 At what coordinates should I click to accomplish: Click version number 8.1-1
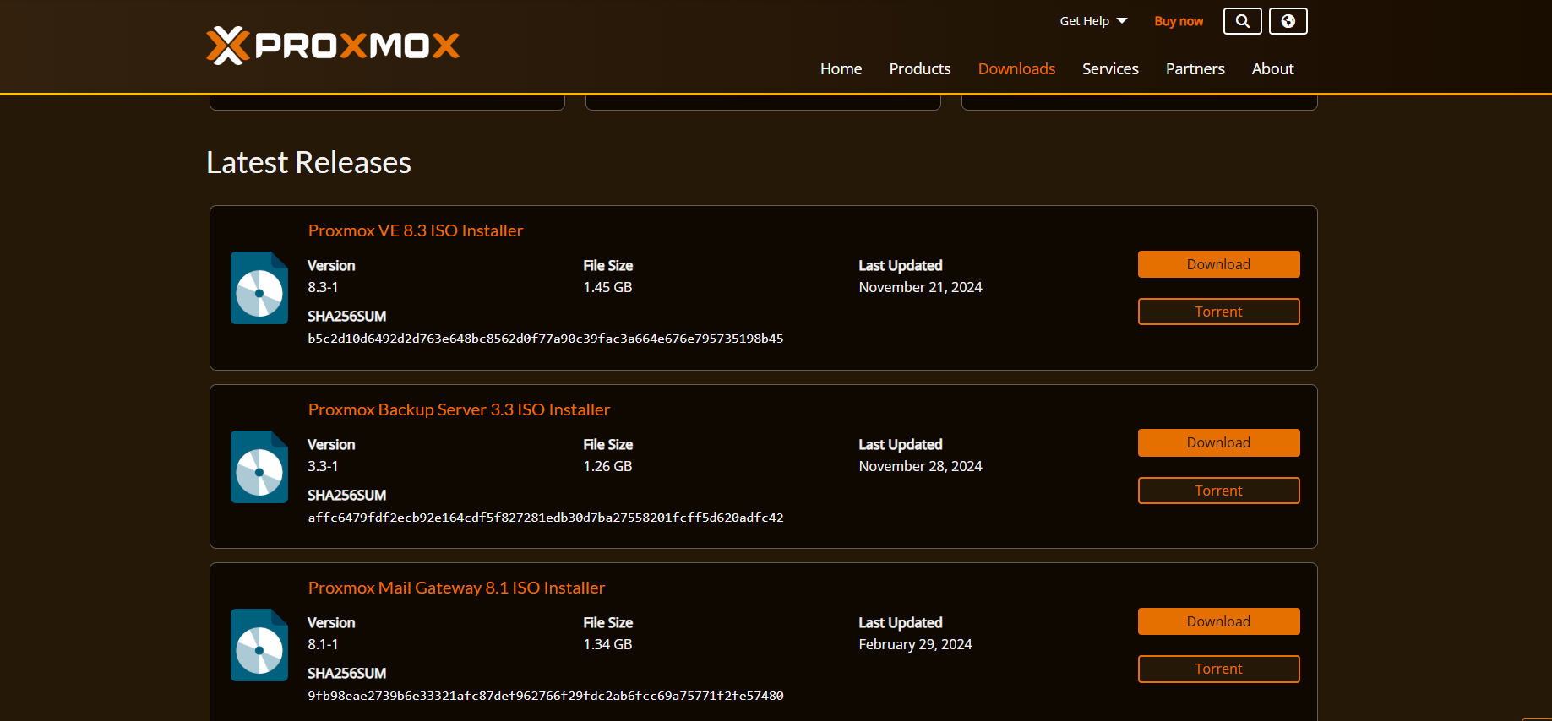click(x=323, y=644)
